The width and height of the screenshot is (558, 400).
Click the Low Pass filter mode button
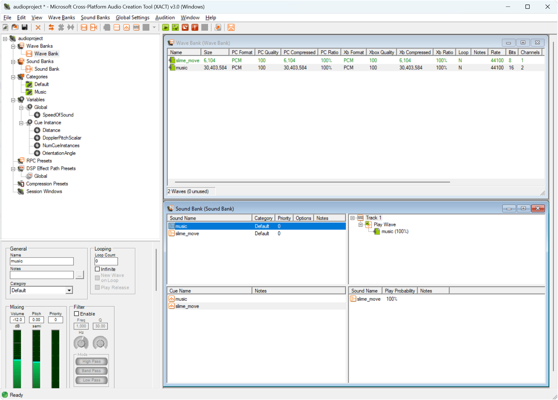click(x=92, y=380)
